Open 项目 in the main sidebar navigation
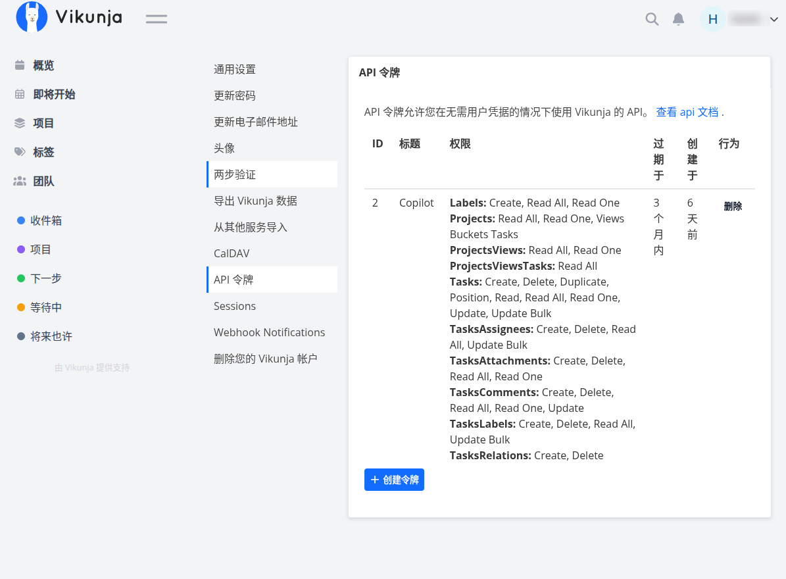The height and width of the screenshot is (579, 786). coord(43,123)
